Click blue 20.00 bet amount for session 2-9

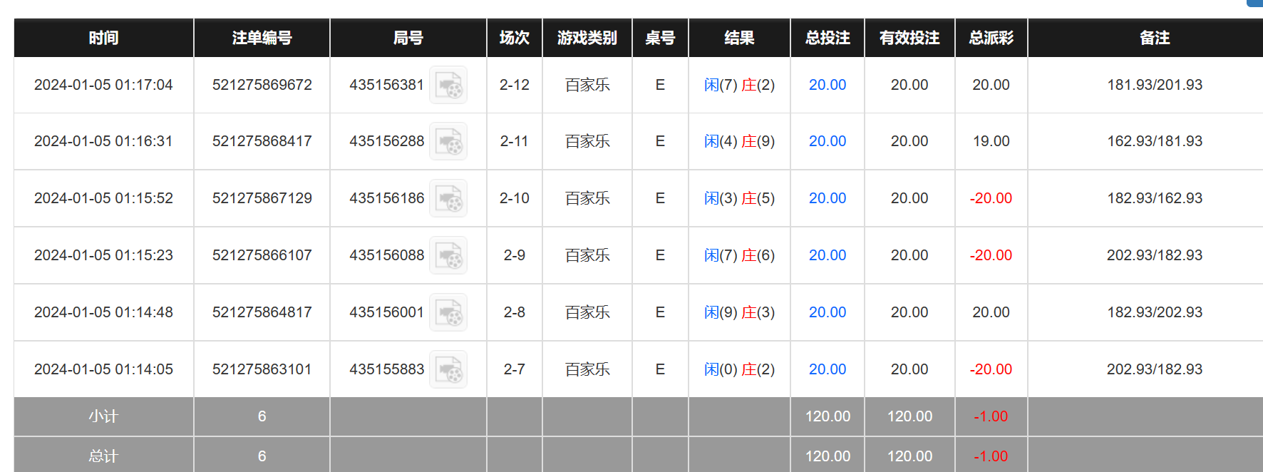coord(827,255)
